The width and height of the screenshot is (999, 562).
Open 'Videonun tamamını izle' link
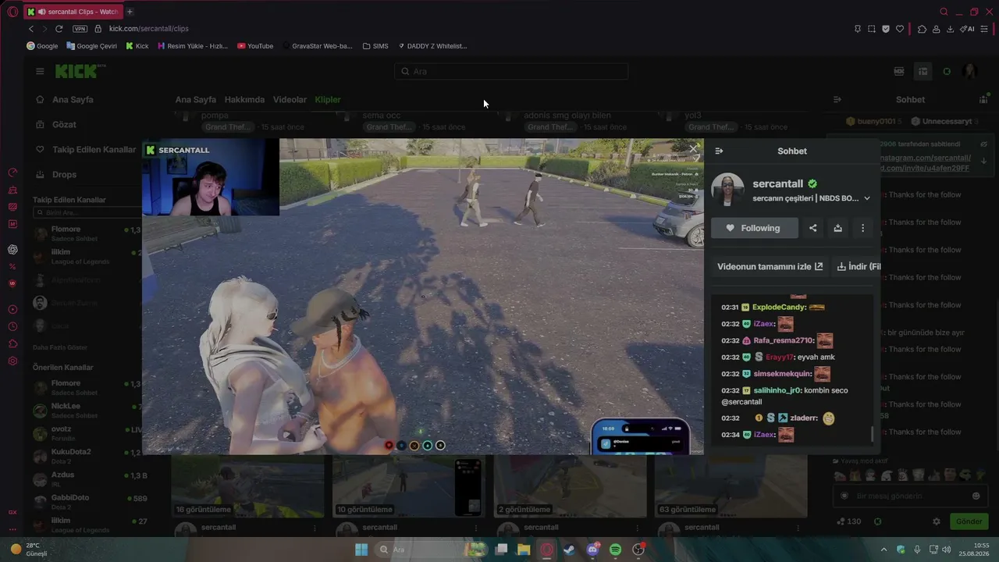coord(770,266)
